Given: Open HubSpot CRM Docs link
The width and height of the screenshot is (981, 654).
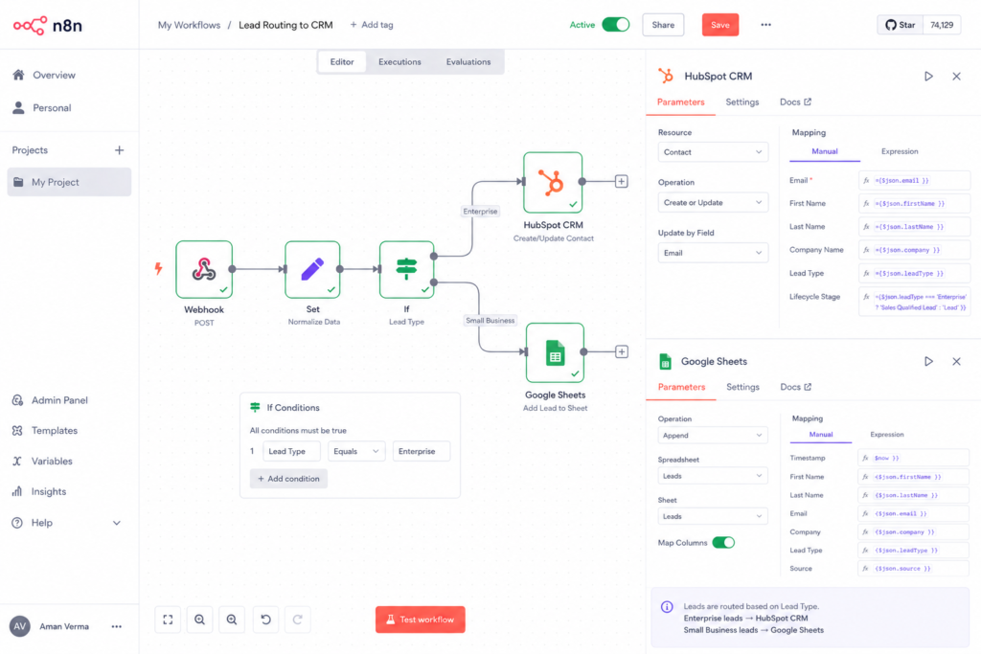Looking at the screenshot, I should [x=795, y=101].
